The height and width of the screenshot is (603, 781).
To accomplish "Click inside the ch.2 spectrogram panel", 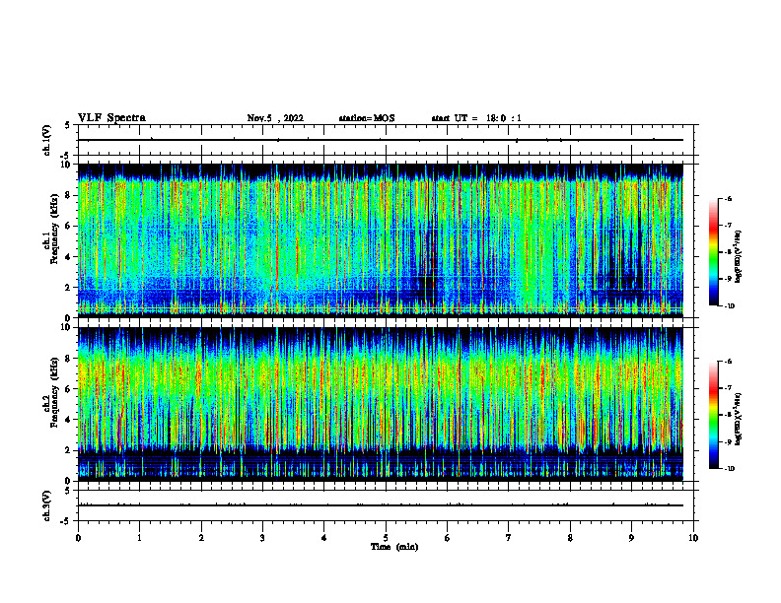I will click(x=380, y=404).
